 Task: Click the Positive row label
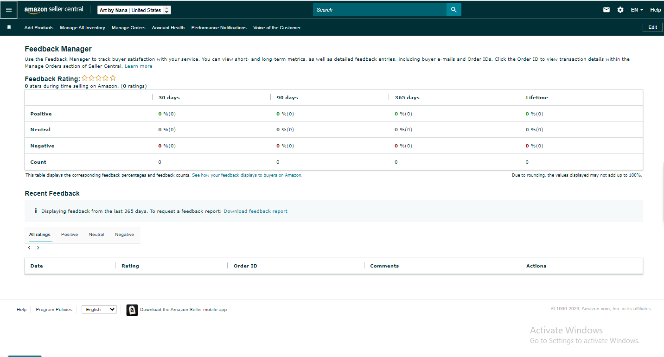click(x=41, y=114)
